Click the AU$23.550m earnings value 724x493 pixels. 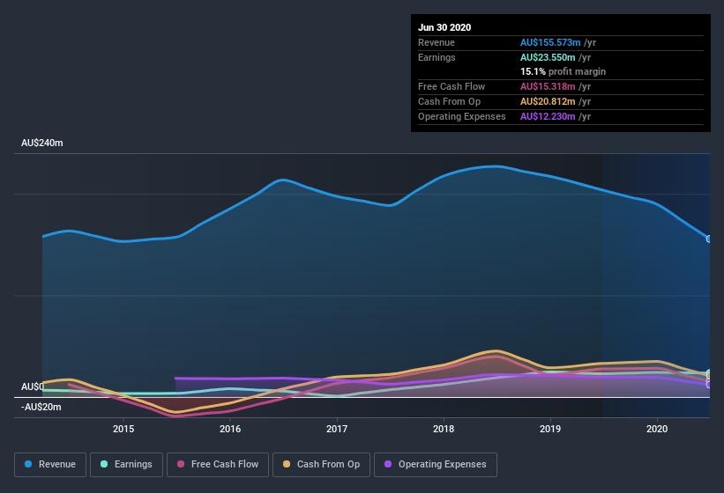point(548,57)
